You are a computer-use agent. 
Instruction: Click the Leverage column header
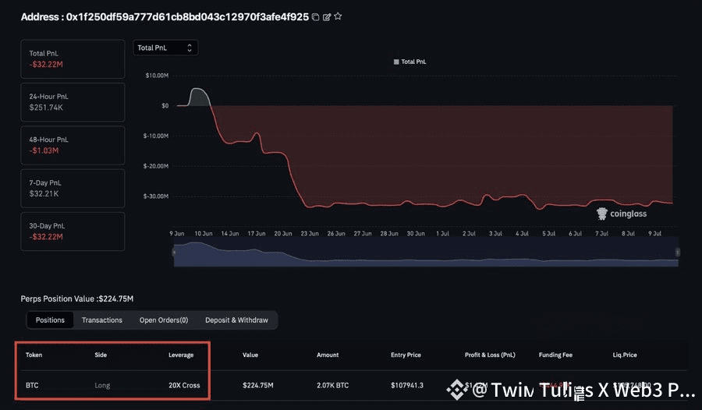pyautogui.click(x=181, y=355)
